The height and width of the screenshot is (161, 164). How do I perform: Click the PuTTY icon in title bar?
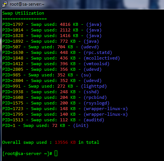tap(5, 4)
